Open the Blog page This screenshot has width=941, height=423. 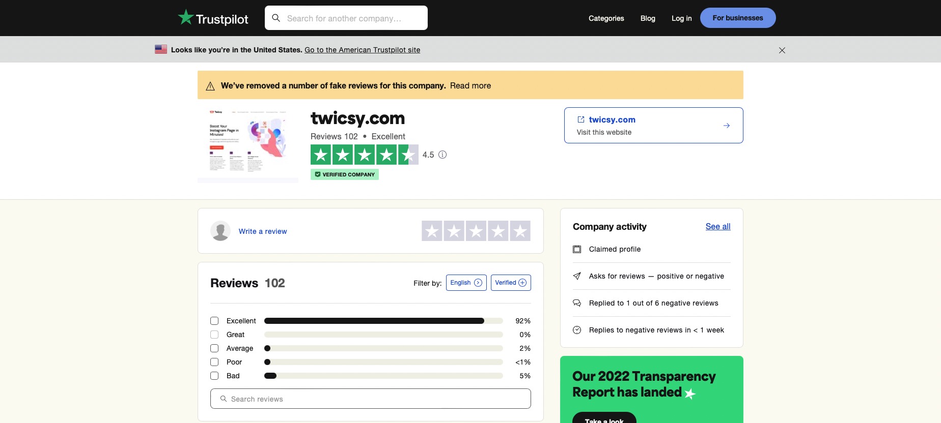coord(648,18)
